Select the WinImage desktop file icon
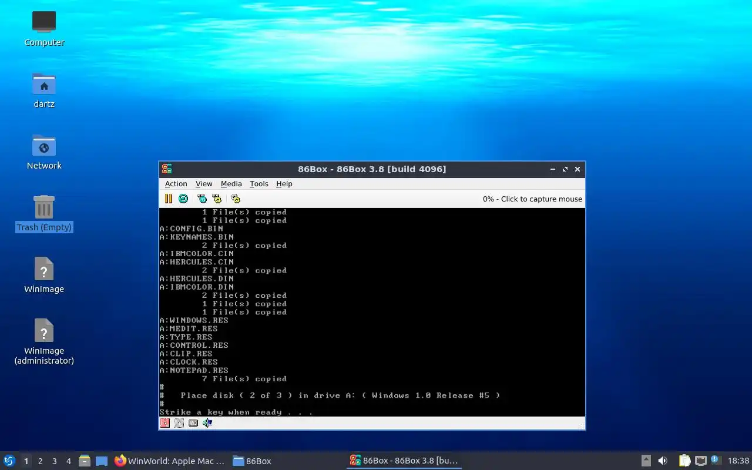This screenshot has height=470, width=752. tap(44, 275)
